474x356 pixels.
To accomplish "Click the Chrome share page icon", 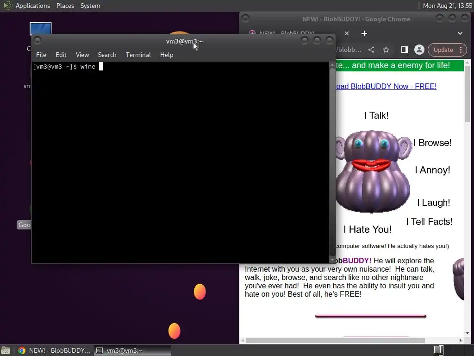I will click(x=371, y=50).
